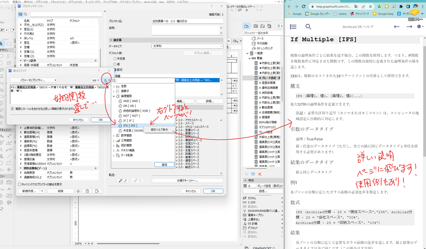Click the inject syringe transfer icon
Screen dimensions: 426x249
pyautogui.click(x=137, y=180)
